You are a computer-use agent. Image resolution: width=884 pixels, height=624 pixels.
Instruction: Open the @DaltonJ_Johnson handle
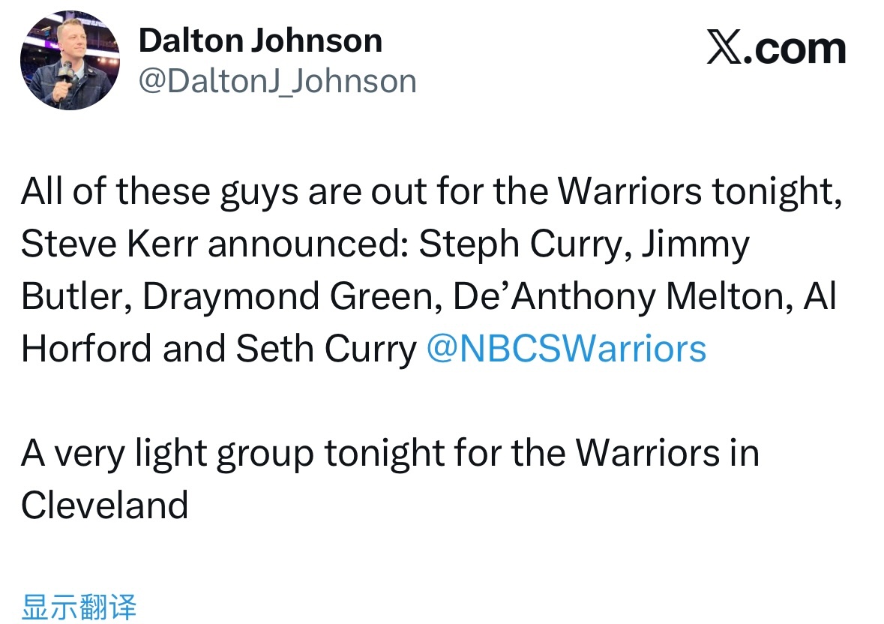click(277, 82)
